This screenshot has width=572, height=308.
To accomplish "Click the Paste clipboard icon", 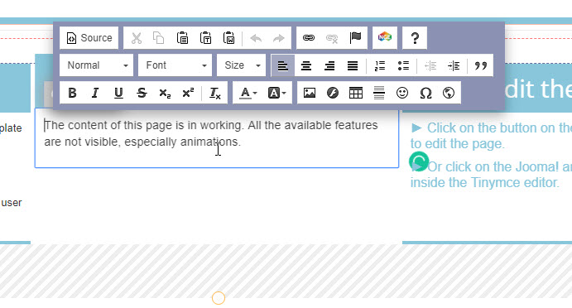I will (x=182, y=38).
